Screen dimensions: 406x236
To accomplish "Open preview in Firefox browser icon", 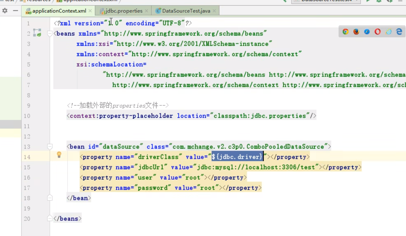I will pos(356,32).
